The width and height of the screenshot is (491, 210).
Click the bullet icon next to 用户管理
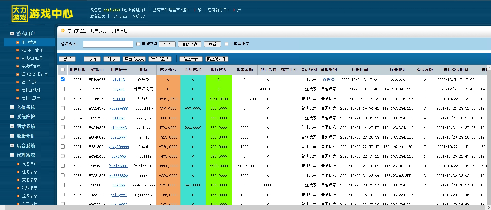[x=18, y=43]
